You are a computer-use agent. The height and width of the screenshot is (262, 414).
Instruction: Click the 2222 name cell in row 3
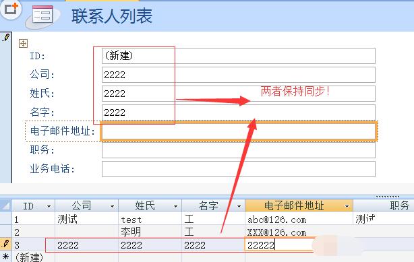[x=213, y=245]
